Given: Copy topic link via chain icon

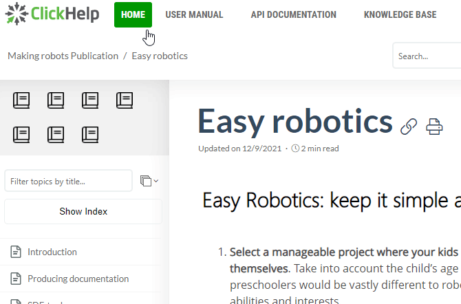Looking at the screenshot, I should point(409,126).
